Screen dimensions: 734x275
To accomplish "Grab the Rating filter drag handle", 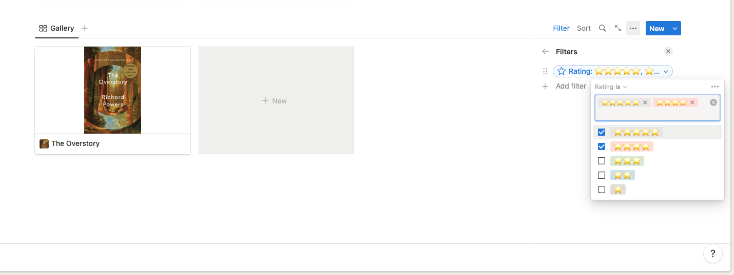I will tap(545, 72).
